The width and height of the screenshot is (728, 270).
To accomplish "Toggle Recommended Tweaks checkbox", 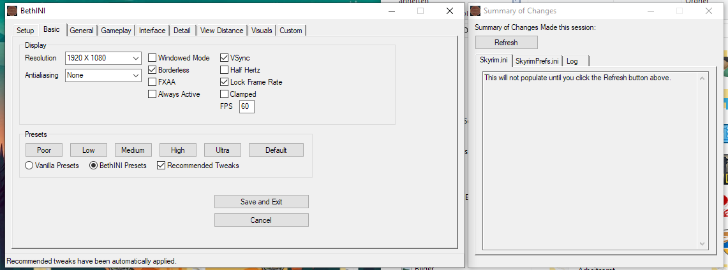I will tap(161, 166).
